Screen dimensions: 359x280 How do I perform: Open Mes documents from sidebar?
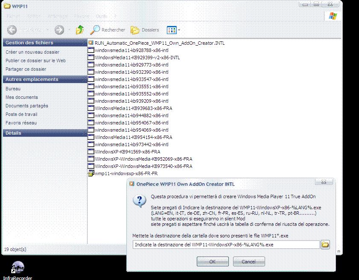[x=22, y=97]
